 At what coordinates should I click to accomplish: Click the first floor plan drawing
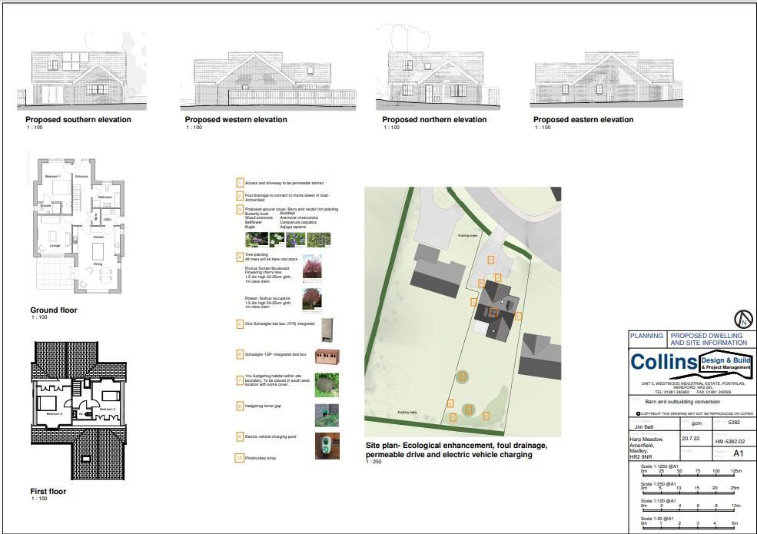click(x=78, y=410)
